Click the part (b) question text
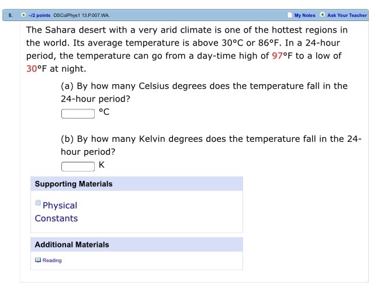Viewport: 374px width, 289px height. pyautogui.click(x=210, y=145)
